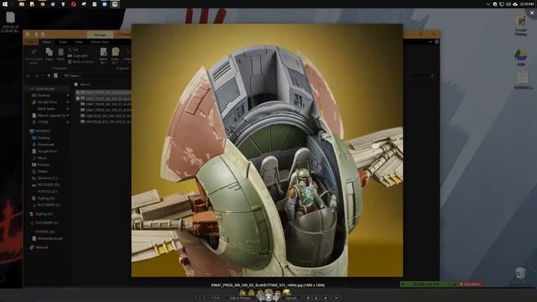Image resolution: width=537 pixels, height=302 pixels.
Task: Open Videos in the navigation pane
Action: pyautogui.click(x=43, y=171)
